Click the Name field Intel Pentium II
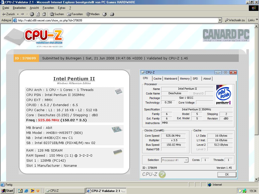Viewport: 259px width, 194px height. coord(187,89)
